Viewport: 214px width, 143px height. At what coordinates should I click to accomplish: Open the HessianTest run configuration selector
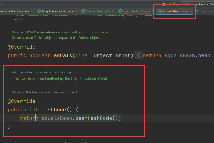(x=197, y=4)
